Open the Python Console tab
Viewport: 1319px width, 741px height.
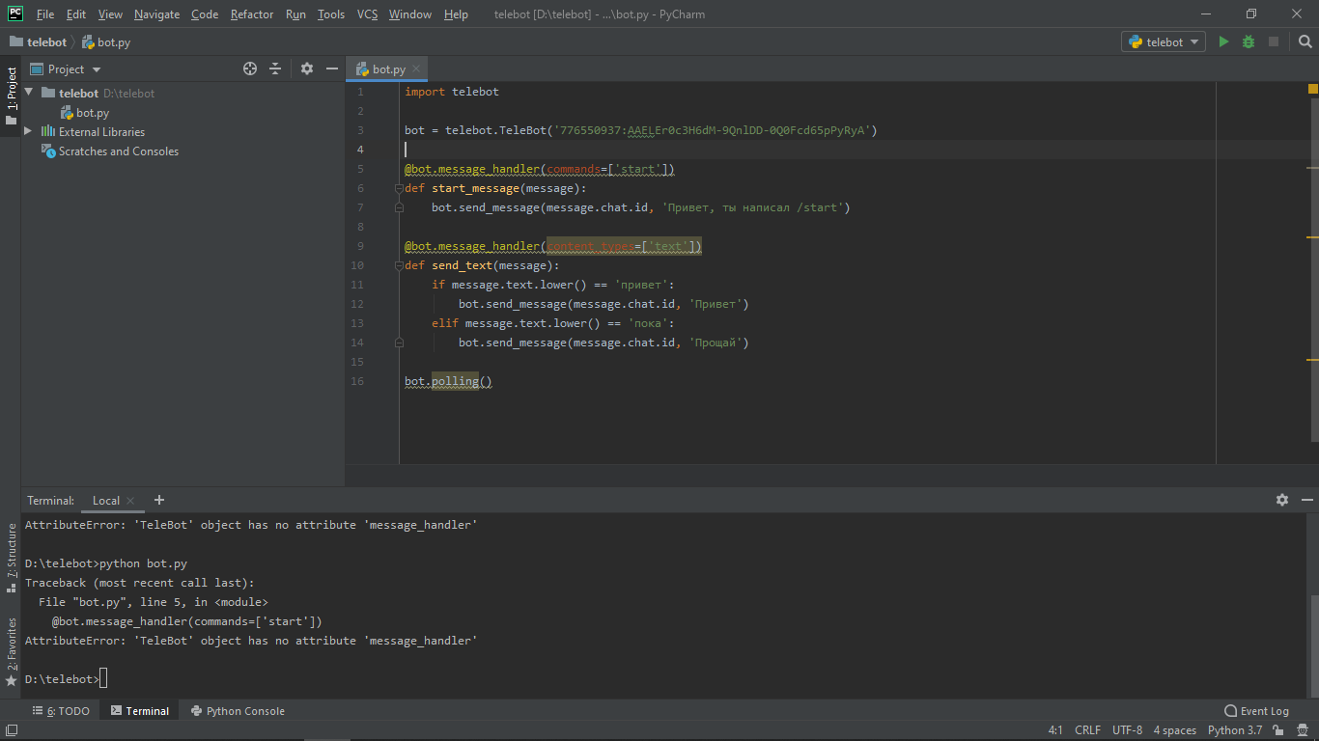pyautogui.click(x=238, y=711)
